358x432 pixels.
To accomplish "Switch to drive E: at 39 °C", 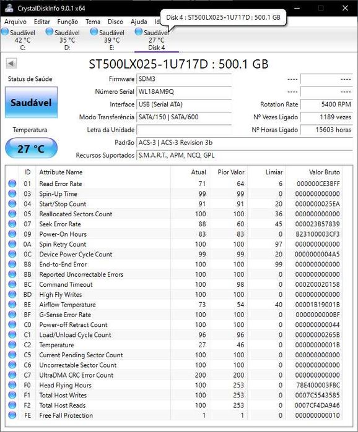I will pyautogui.click(x=111, y=40).
